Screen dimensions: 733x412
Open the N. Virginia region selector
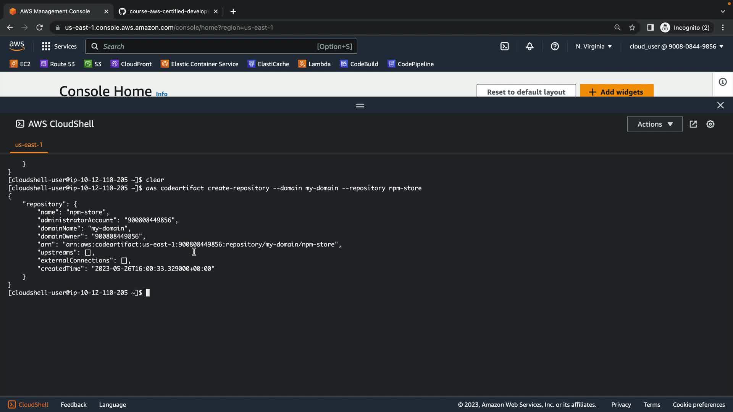pyautogui.click(x=594, y=47)
